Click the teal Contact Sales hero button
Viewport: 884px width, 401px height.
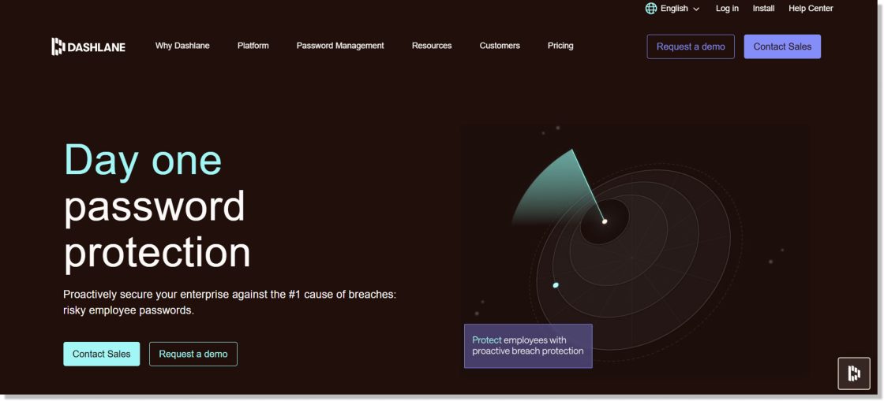tap(102, 354)
